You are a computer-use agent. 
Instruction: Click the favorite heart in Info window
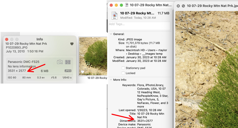click(x=72, y=44)
